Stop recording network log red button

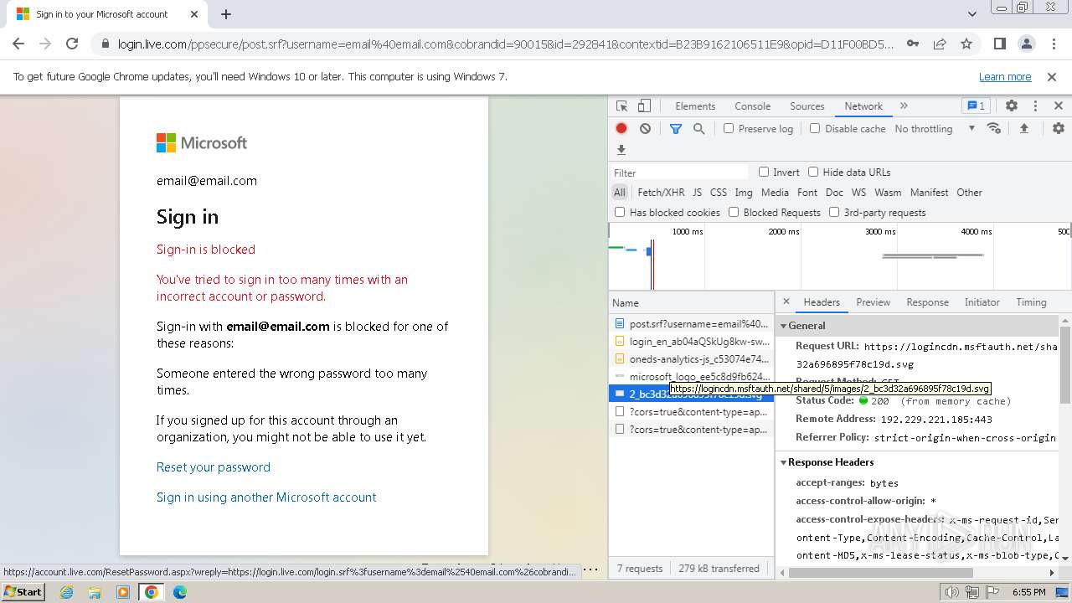[621, 129]
